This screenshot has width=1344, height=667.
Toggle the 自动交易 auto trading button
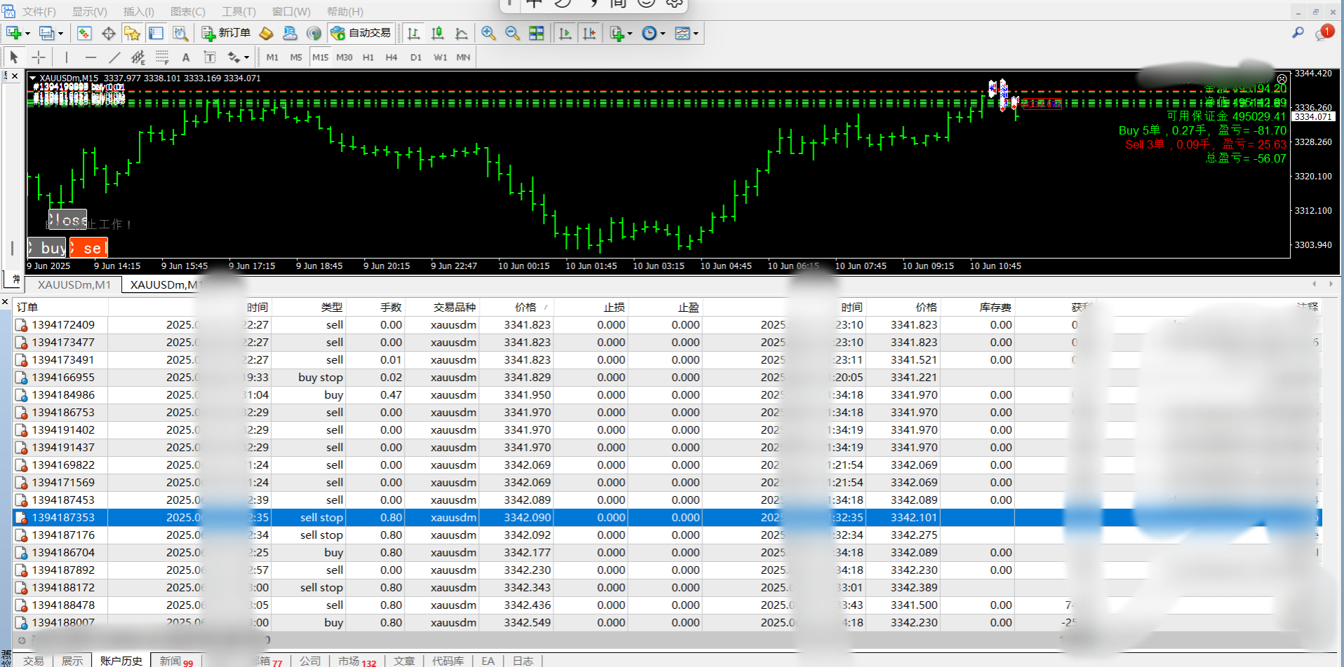[x=361, y=33]
